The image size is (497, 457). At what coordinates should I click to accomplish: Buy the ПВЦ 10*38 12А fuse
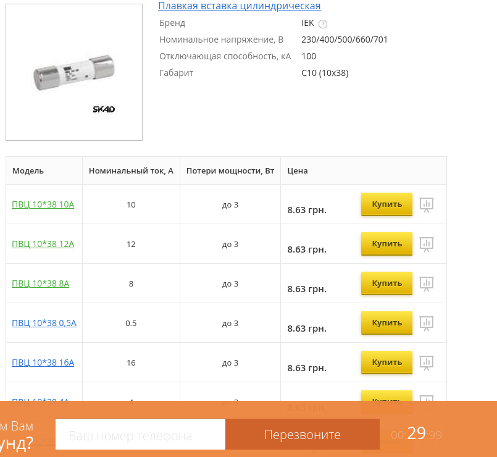(386, 244)
